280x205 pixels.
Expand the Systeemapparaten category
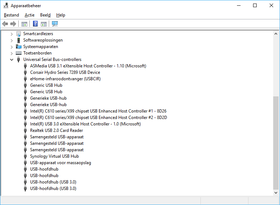click(11, 47)
